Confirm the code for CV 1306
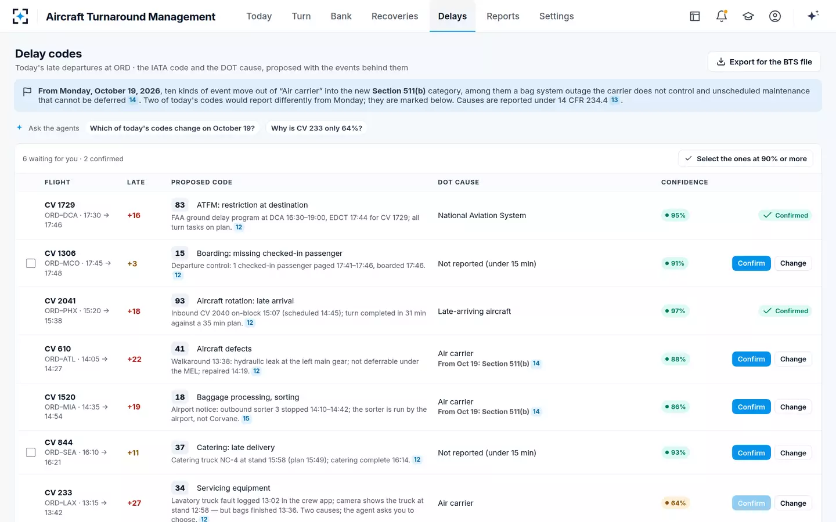This screenshot has height=522, width=836. 751,263
